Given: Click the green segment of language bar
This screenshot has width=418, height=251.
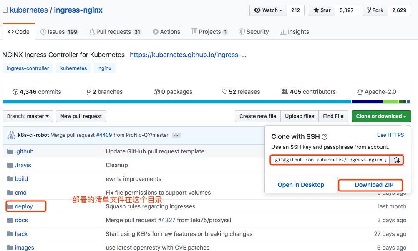Looking at the screenshot, I should point(390,102).
